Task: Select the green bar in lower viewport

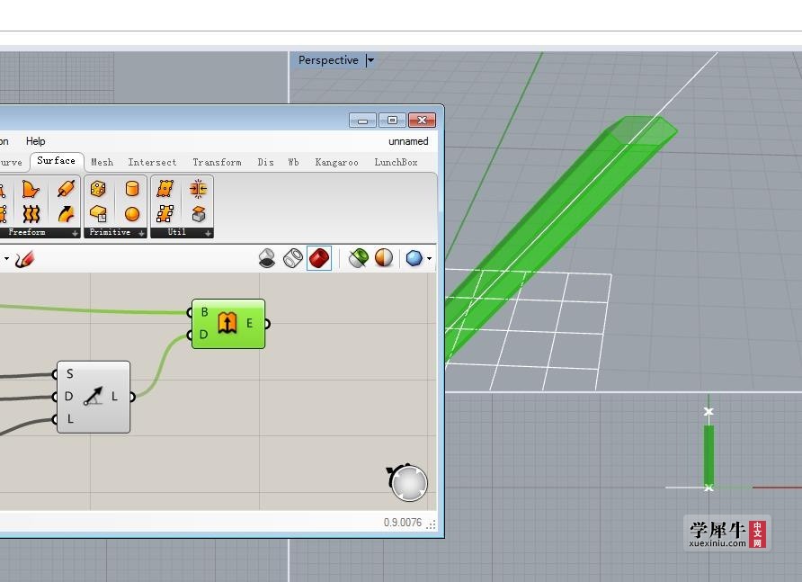Action: 708,455
